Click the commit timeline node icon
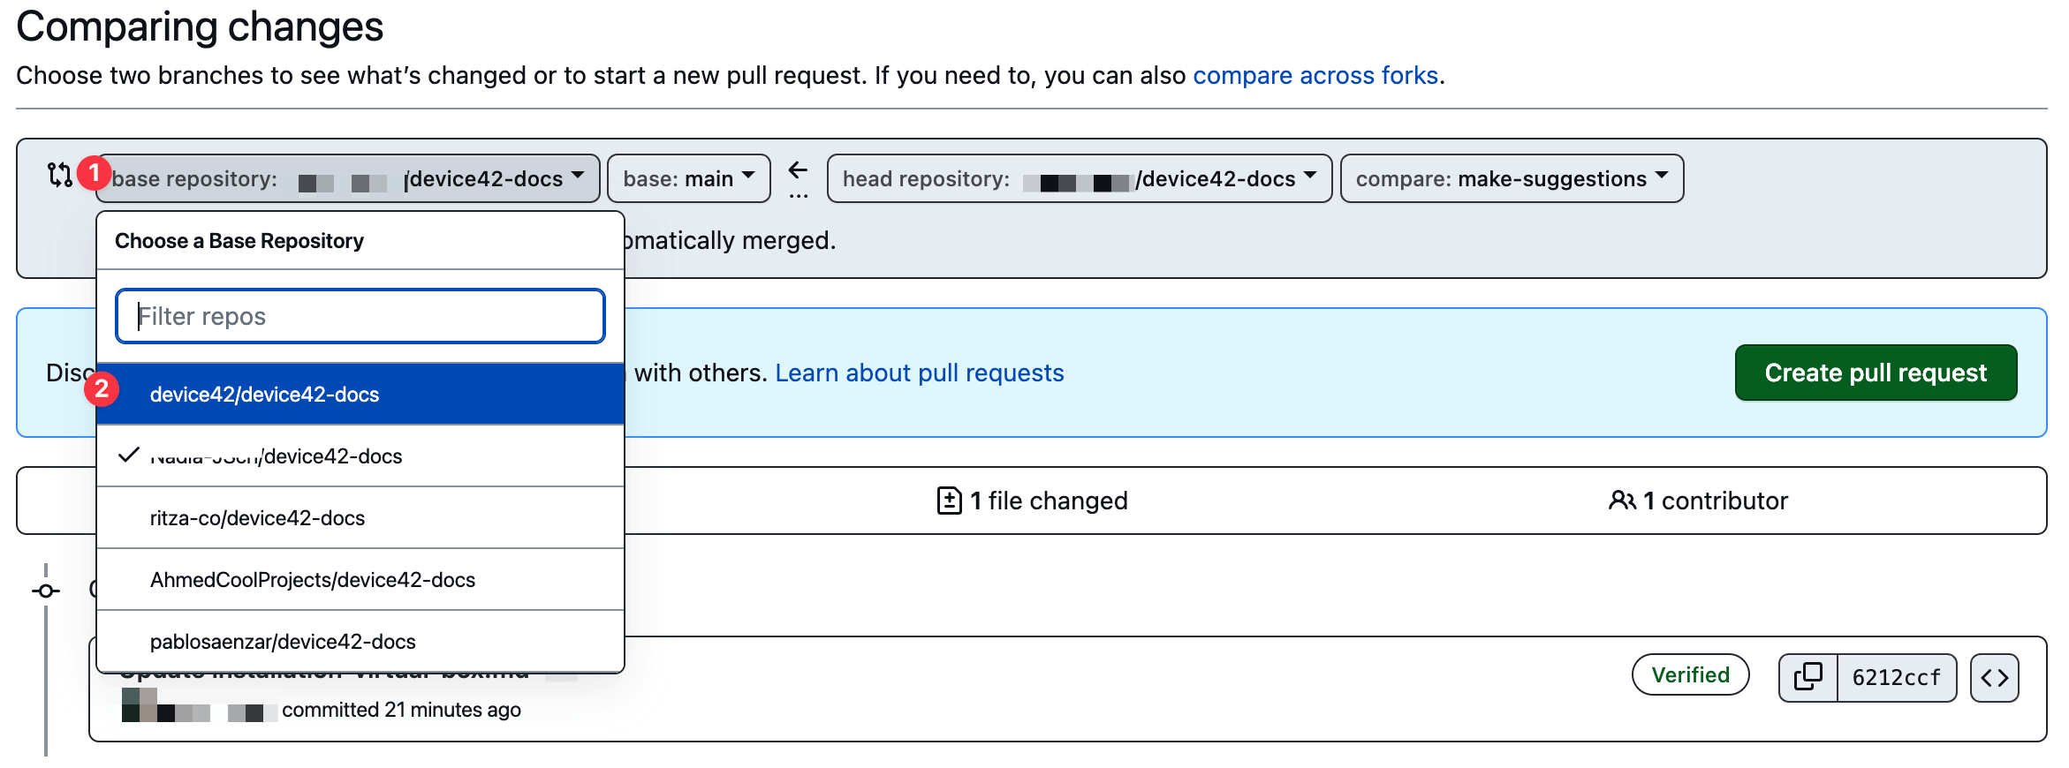 [x=46, y=591]
